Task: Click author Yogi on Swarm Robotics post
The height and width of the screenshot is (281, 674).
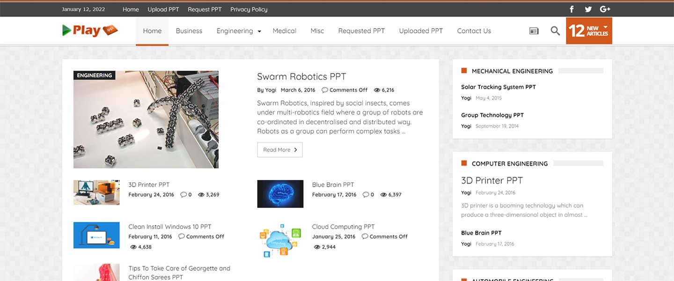Action: 271,90
